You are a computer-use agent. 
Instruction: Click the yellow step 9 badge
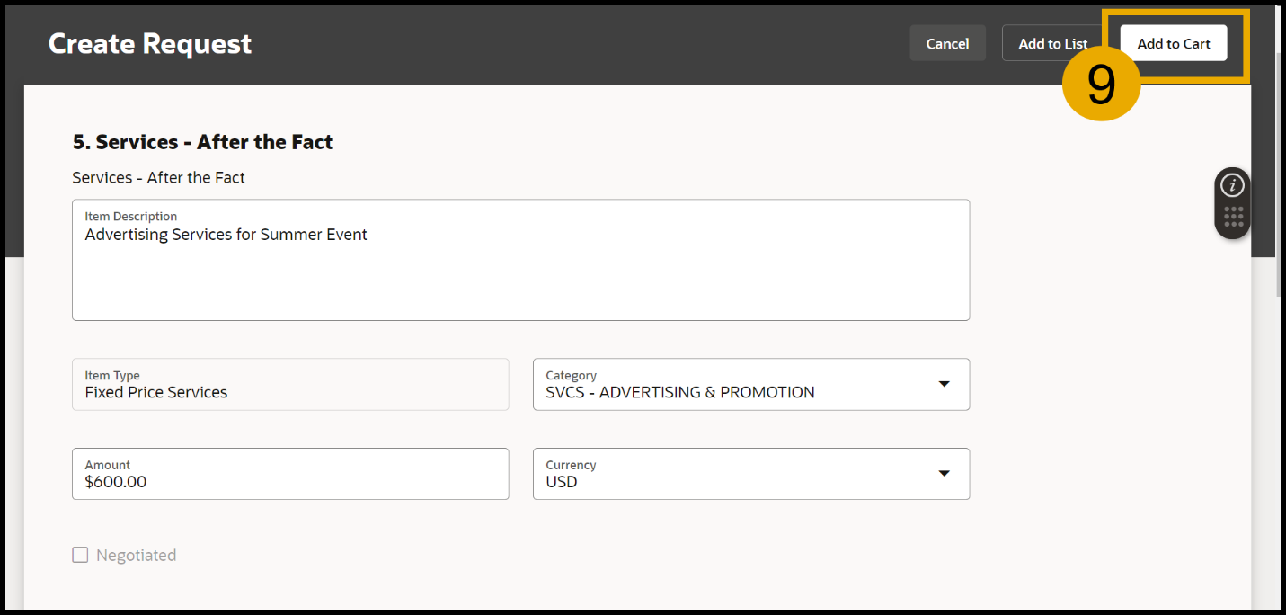(x=1101, y=84)
